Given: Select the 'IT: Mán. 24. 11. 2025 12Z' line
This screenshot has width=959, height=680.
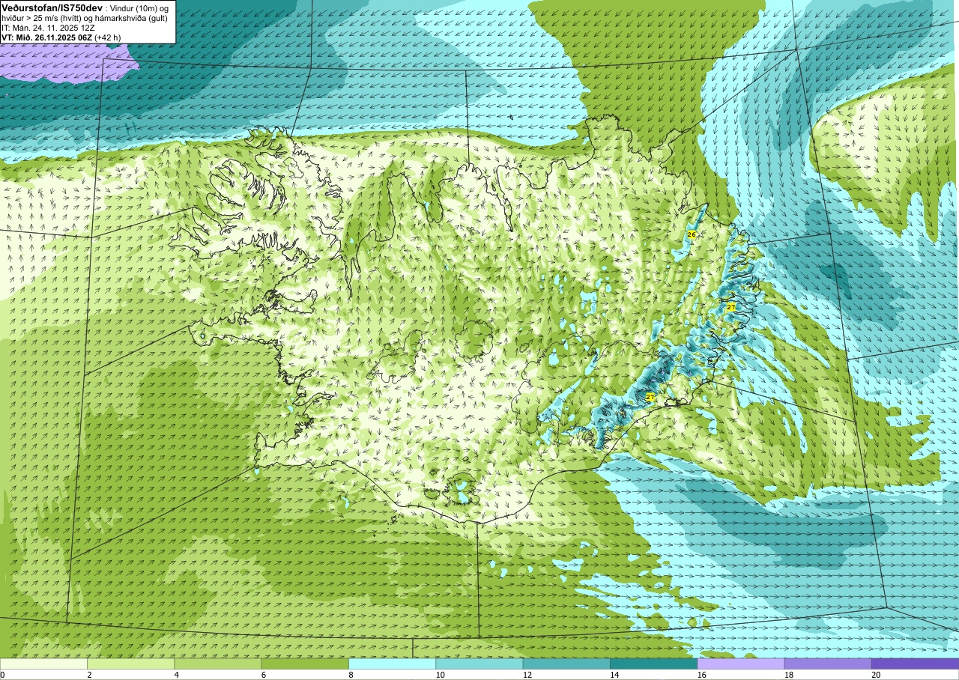Looking at the screenshot, I should (x=48, y=28).
